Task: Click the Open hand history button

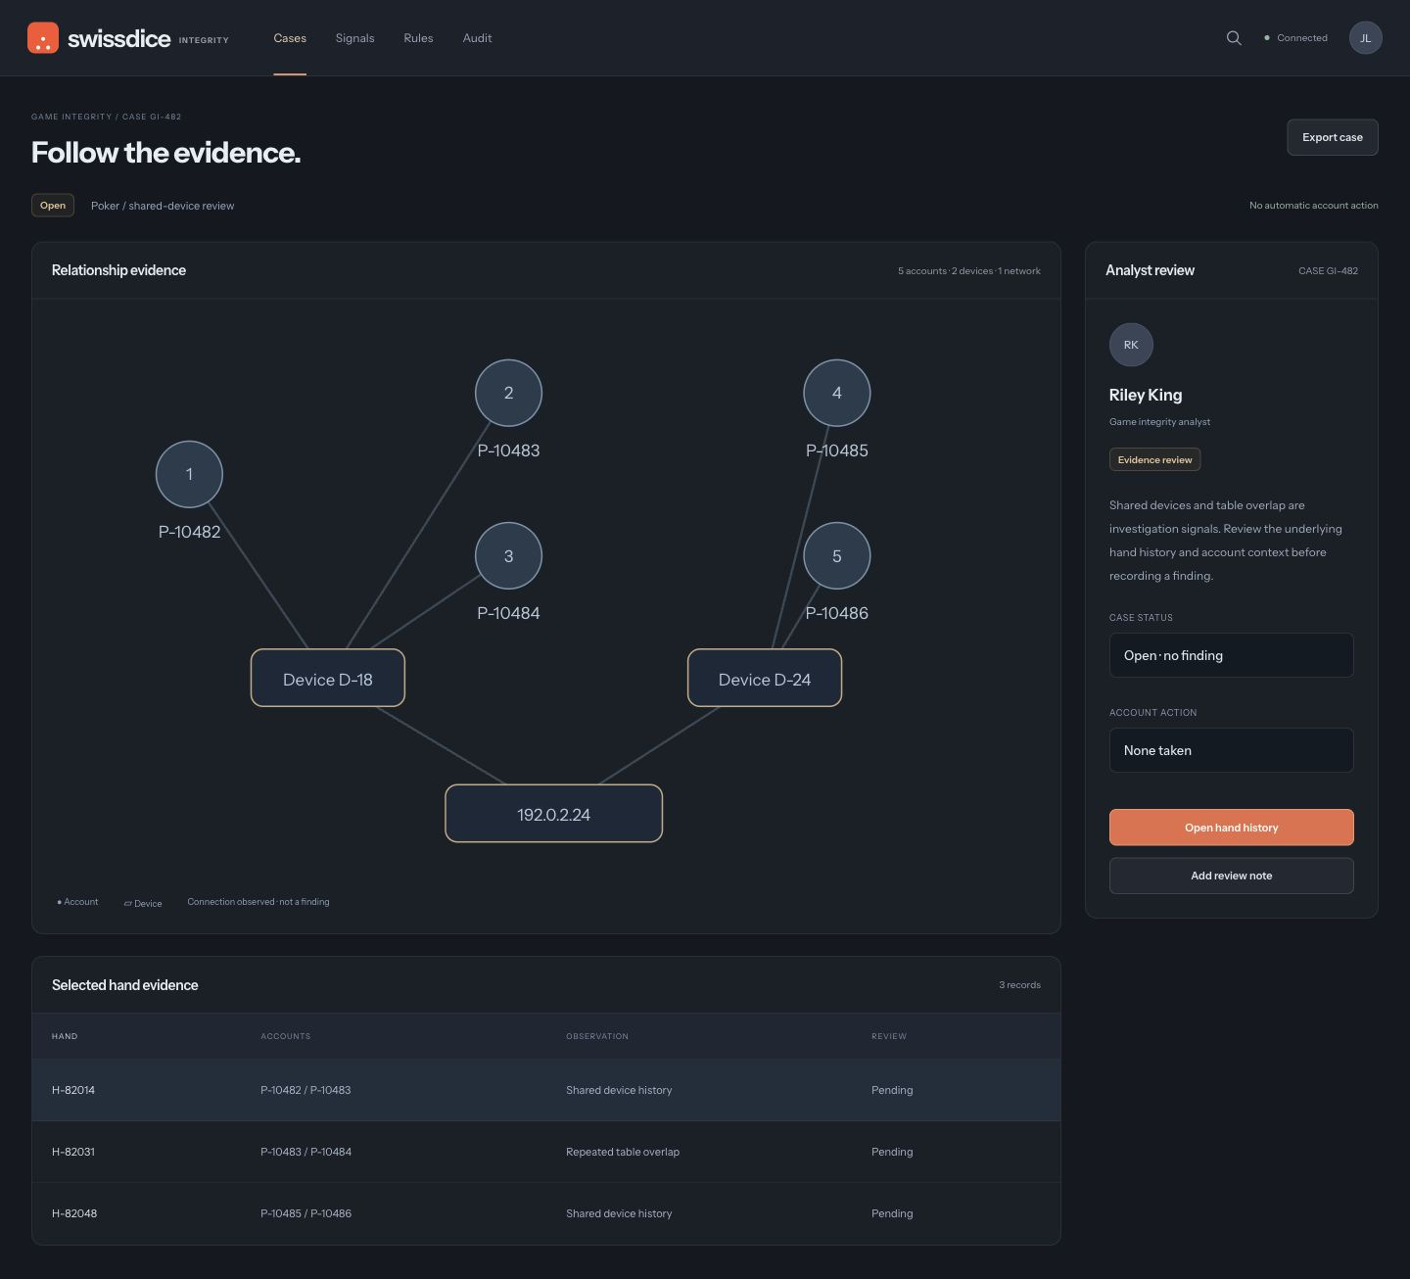Action: tap(1231, 828)
